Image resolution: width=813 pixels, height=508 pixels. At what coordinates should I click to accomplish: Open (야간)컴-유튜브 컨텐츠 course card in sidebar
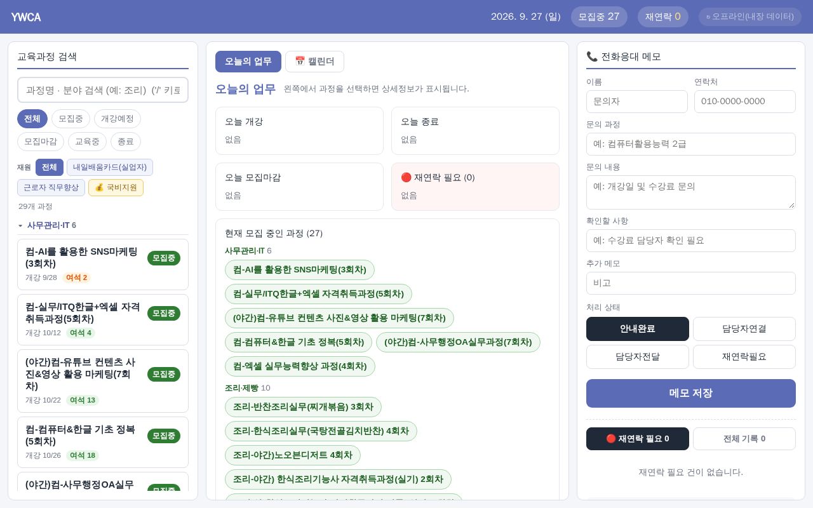pyautogui.click(x=103, y=381)
